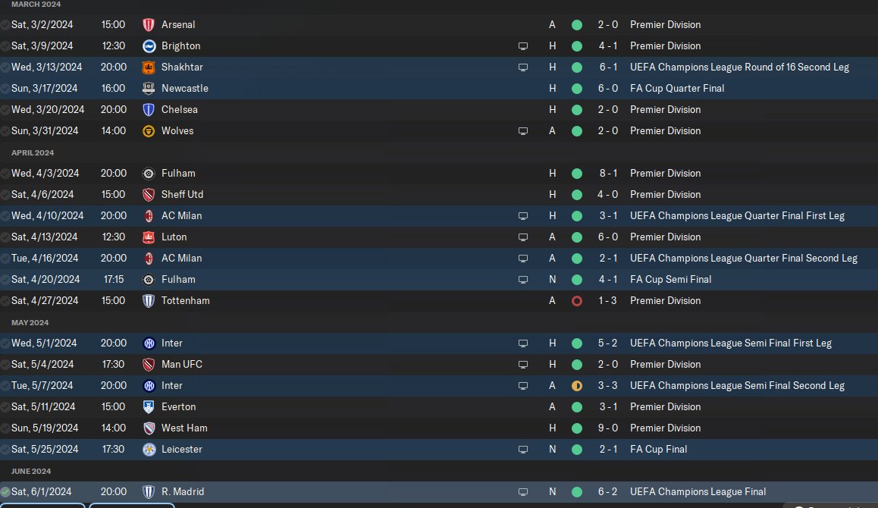Click the TV icon on R. Madrid row

pyautogui.click(x=522, y=492)
